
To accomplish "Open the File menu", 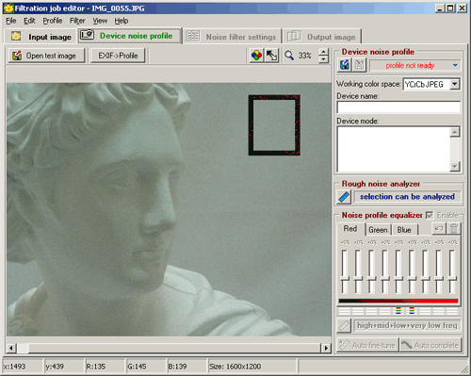I will pos(11,21).
